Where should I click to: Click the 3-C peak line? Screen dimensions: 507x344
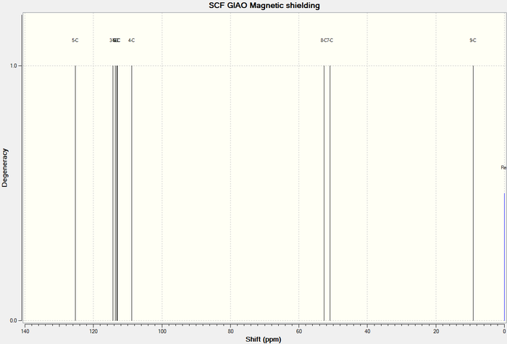[113, 193]
